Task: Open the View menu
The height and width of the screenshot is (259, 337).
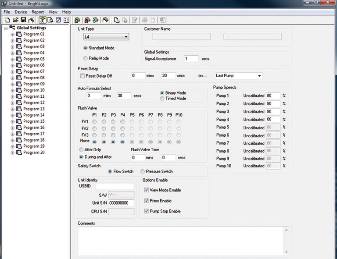Action: point(53,12)
